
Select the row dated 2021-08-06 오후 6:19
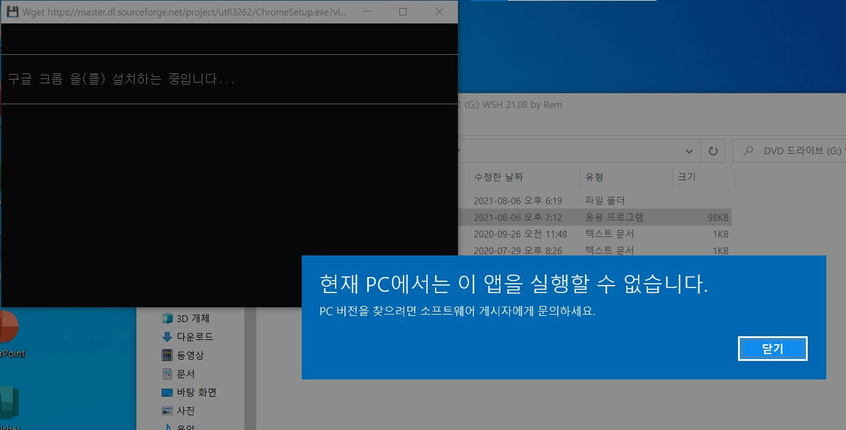(518, 201)
